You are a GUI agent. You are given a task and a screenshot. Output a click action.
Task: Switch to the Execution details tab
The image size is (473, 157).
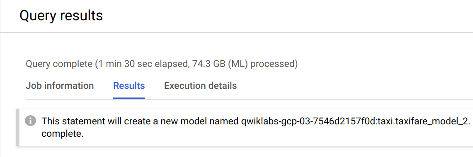[x=200, y=86]
